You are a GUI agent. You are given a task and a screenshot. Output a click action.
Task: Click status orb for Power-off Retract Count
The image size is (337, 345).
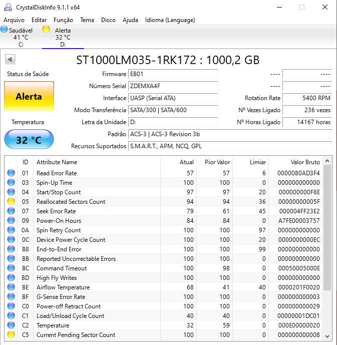(x=11, y=306)
